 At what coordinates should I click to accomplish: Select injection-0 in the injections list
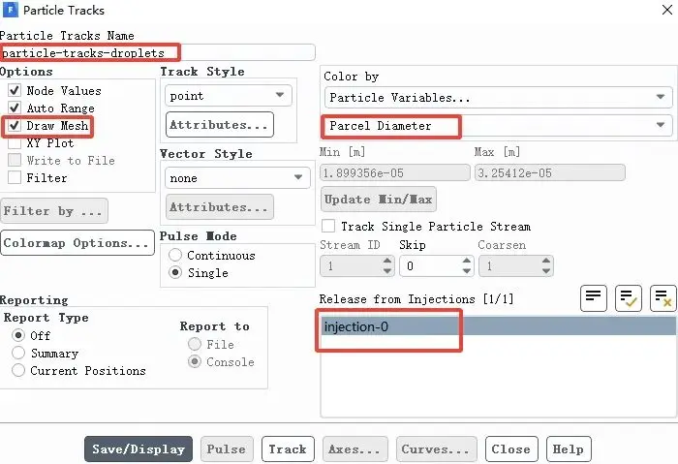point(499,326)
